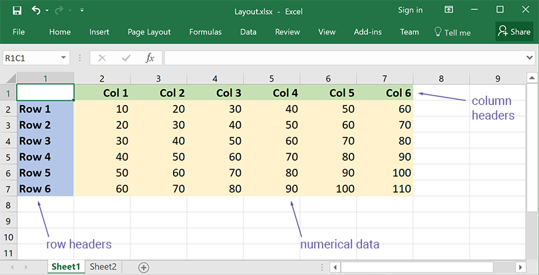Open the Page Layout tab
Viewport: 539px width, 275px height.
149,32
